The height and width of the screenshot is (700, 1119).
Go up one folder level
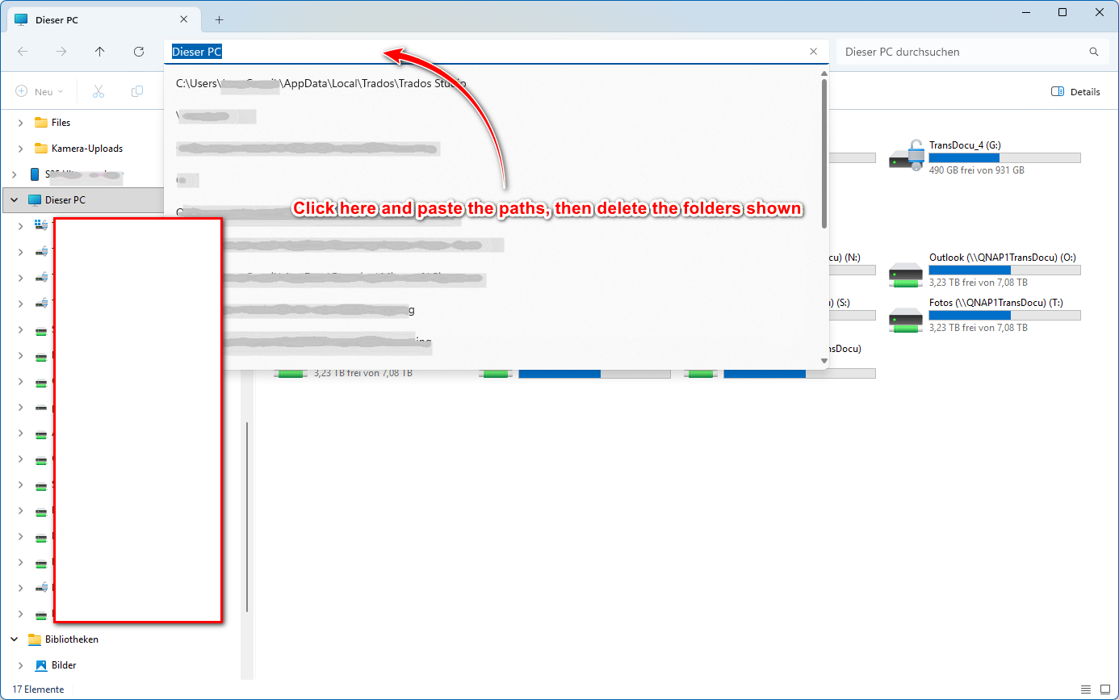click(x=100, y=52)
